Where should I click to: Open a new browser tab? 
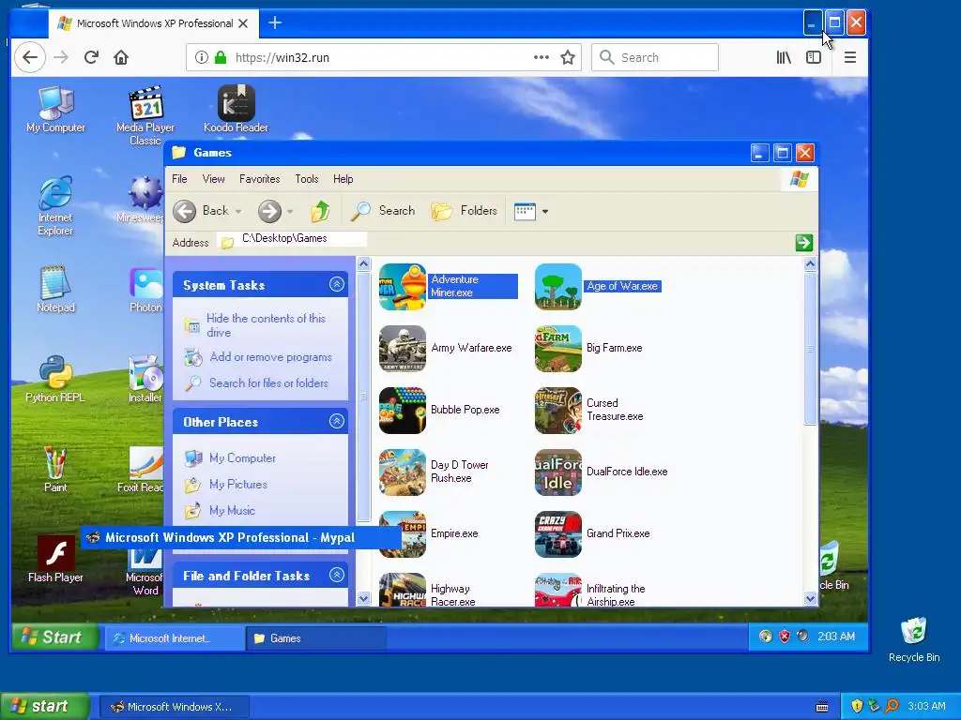[275, 23]
